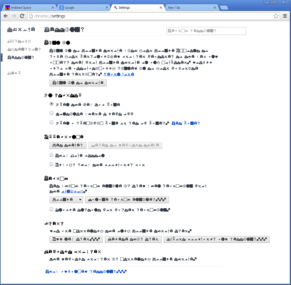This screenshot has width=291, height=285.
Task: Reload the current settings page
Action: 22,16
